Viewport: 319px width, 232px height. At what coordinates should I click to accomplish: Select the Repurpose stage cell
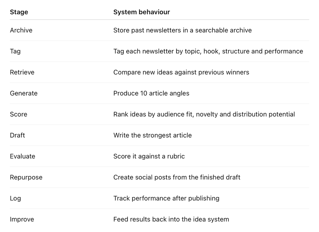[26, 177]
